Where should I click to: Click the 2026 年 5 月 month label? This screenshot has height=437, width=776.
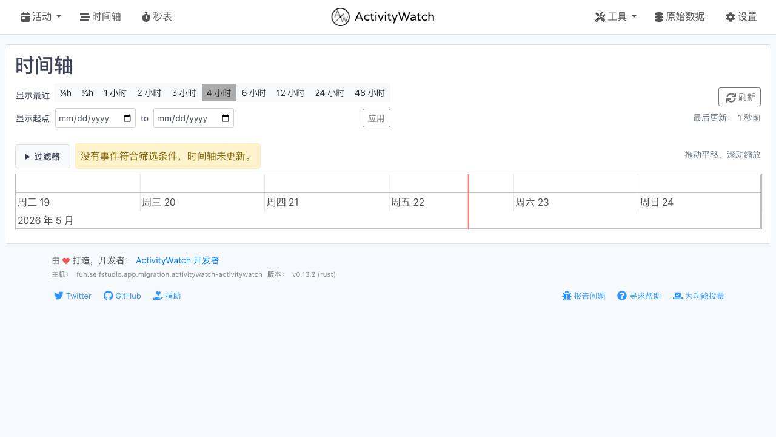(x=45, y=220)
